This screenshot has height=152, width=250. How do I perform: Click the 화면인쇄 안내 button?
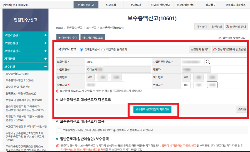click(236, 27)
